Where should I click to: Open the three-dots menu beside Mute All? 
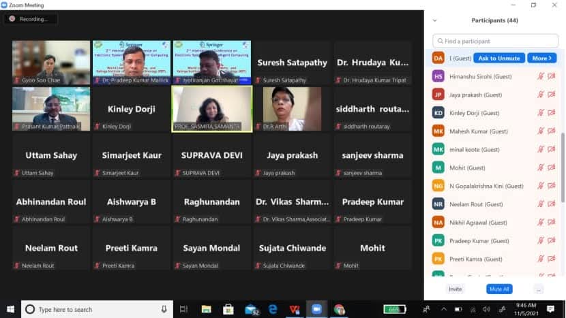[x=539, y=289]
